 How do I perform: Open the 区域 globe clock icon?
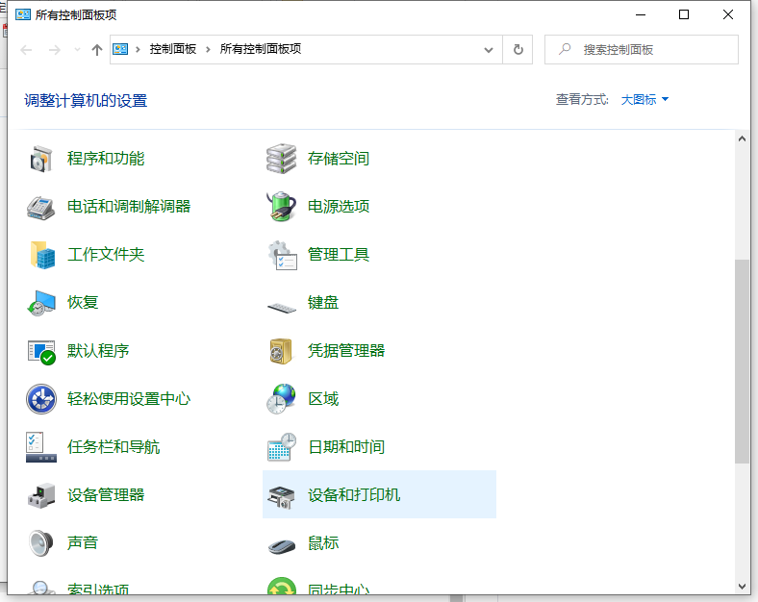pos(281,399)
